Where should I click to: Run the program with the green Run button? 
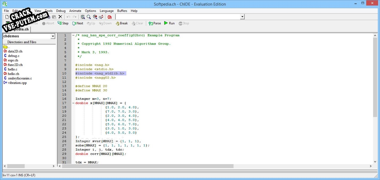169,23
